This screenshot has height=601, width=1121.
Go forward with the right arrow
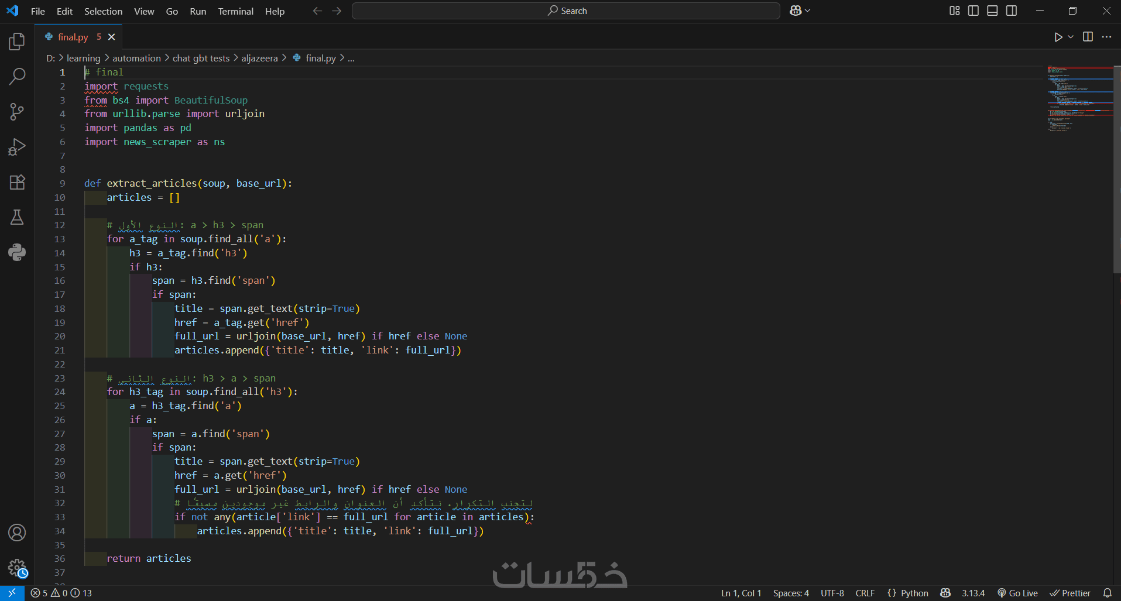click(337, 11)
